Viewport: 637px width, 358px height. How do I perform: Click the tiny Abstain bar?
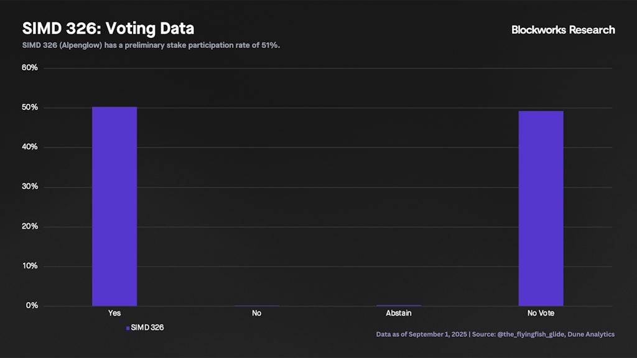point(399,305)
